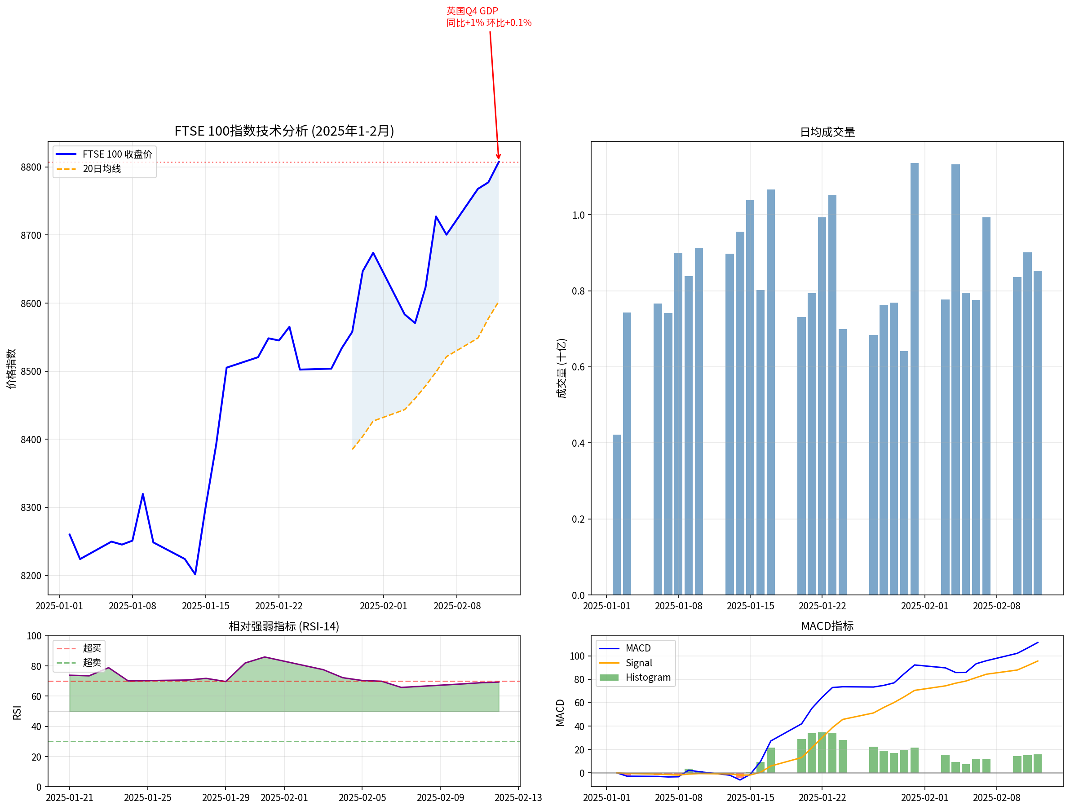Click the MACD legend entry
Image resolution: width=1070 pixels, height=810 pixels.
(x=637, y=648)
